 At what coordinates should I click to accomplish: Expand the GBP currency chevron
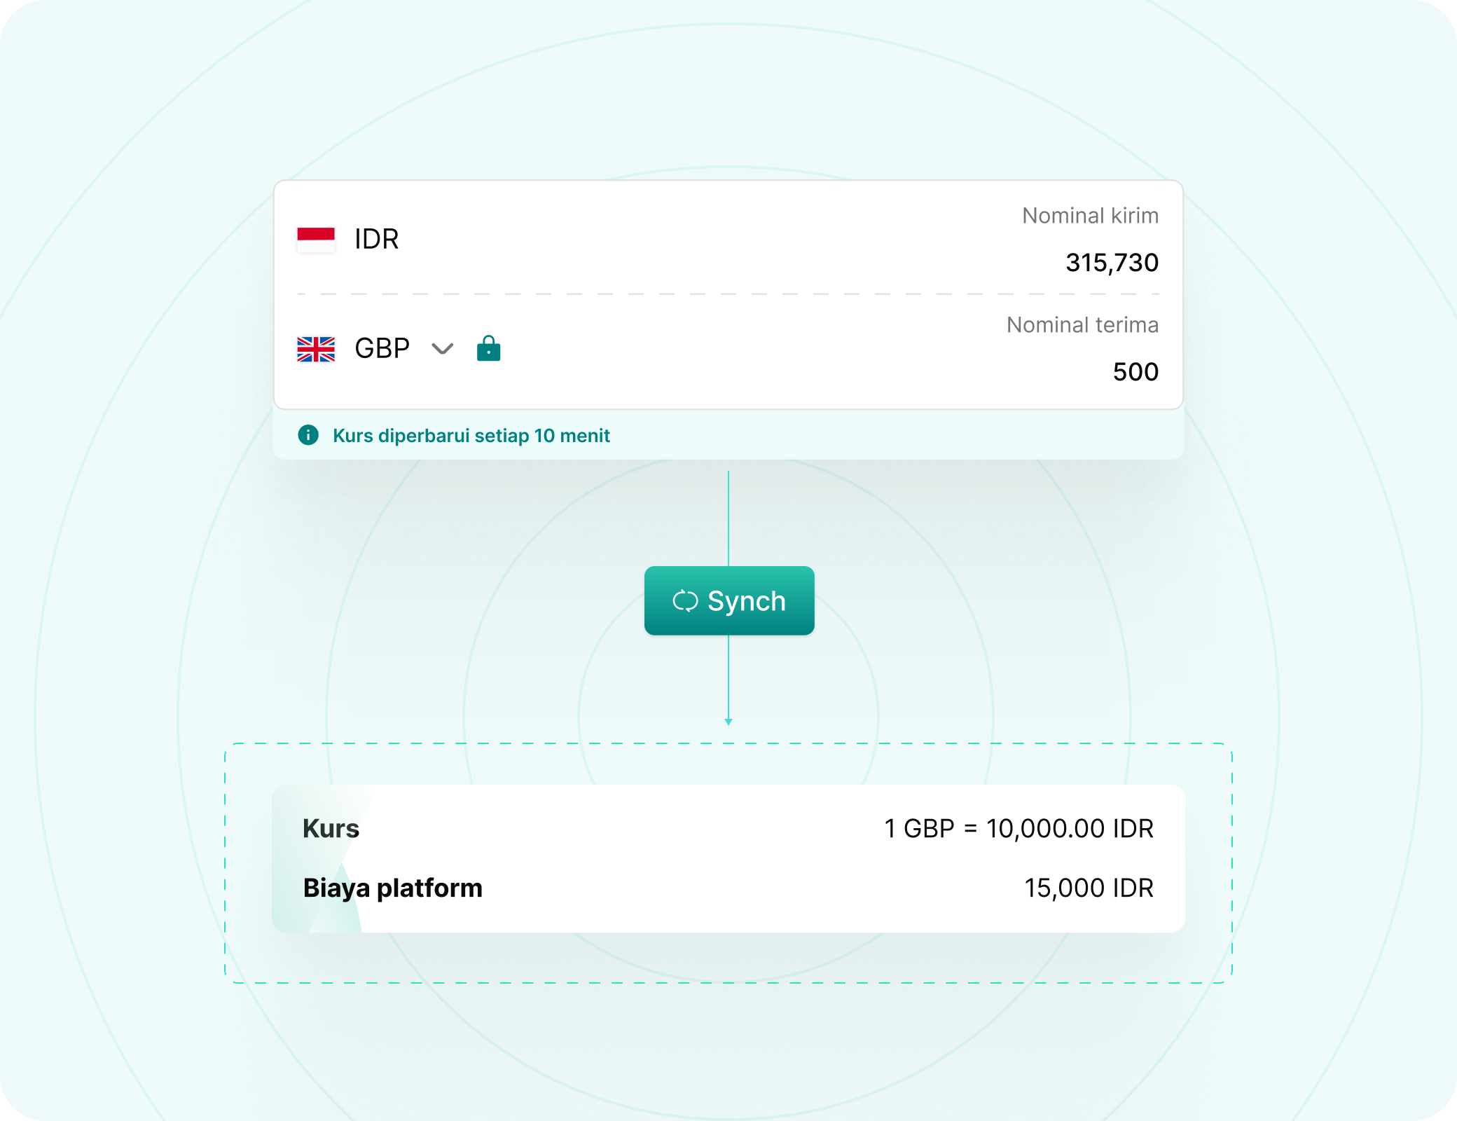click(443, 349)
